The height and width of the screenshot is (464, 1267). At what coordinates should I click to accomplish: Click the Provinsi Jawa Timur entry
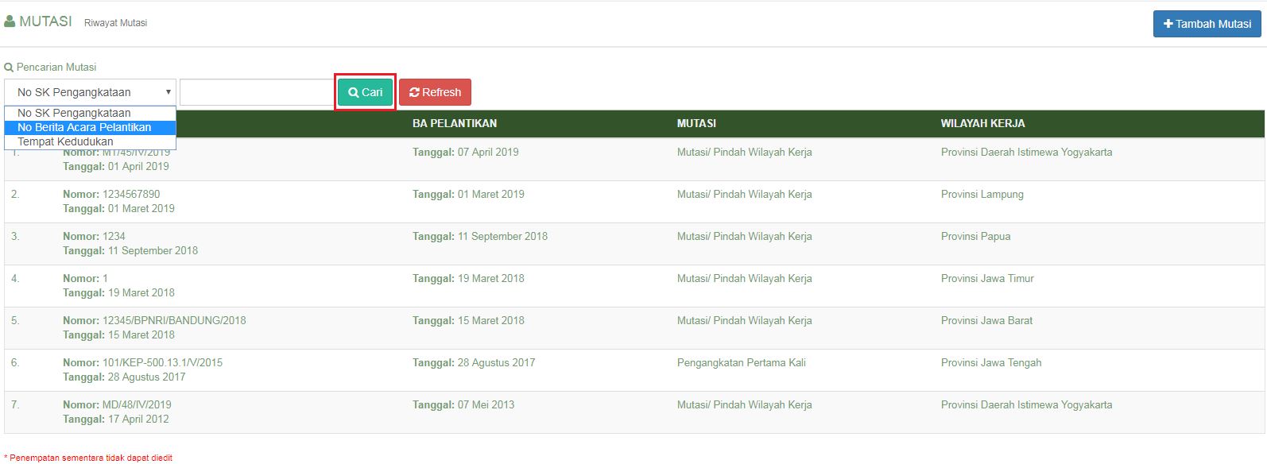click(x=987, y=278)
